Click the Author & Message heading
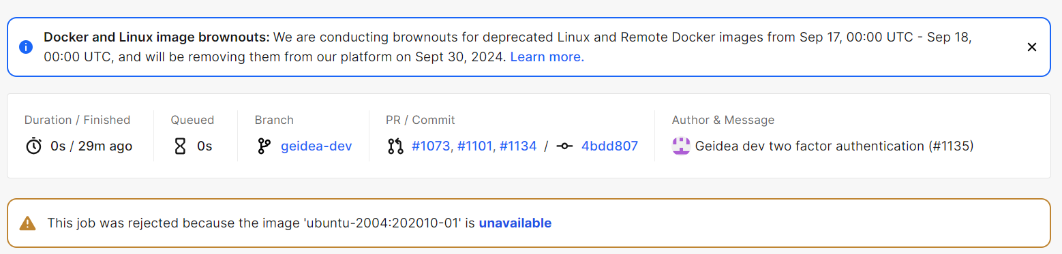Viewport: 1062px width, 254px height. [723, 120]
